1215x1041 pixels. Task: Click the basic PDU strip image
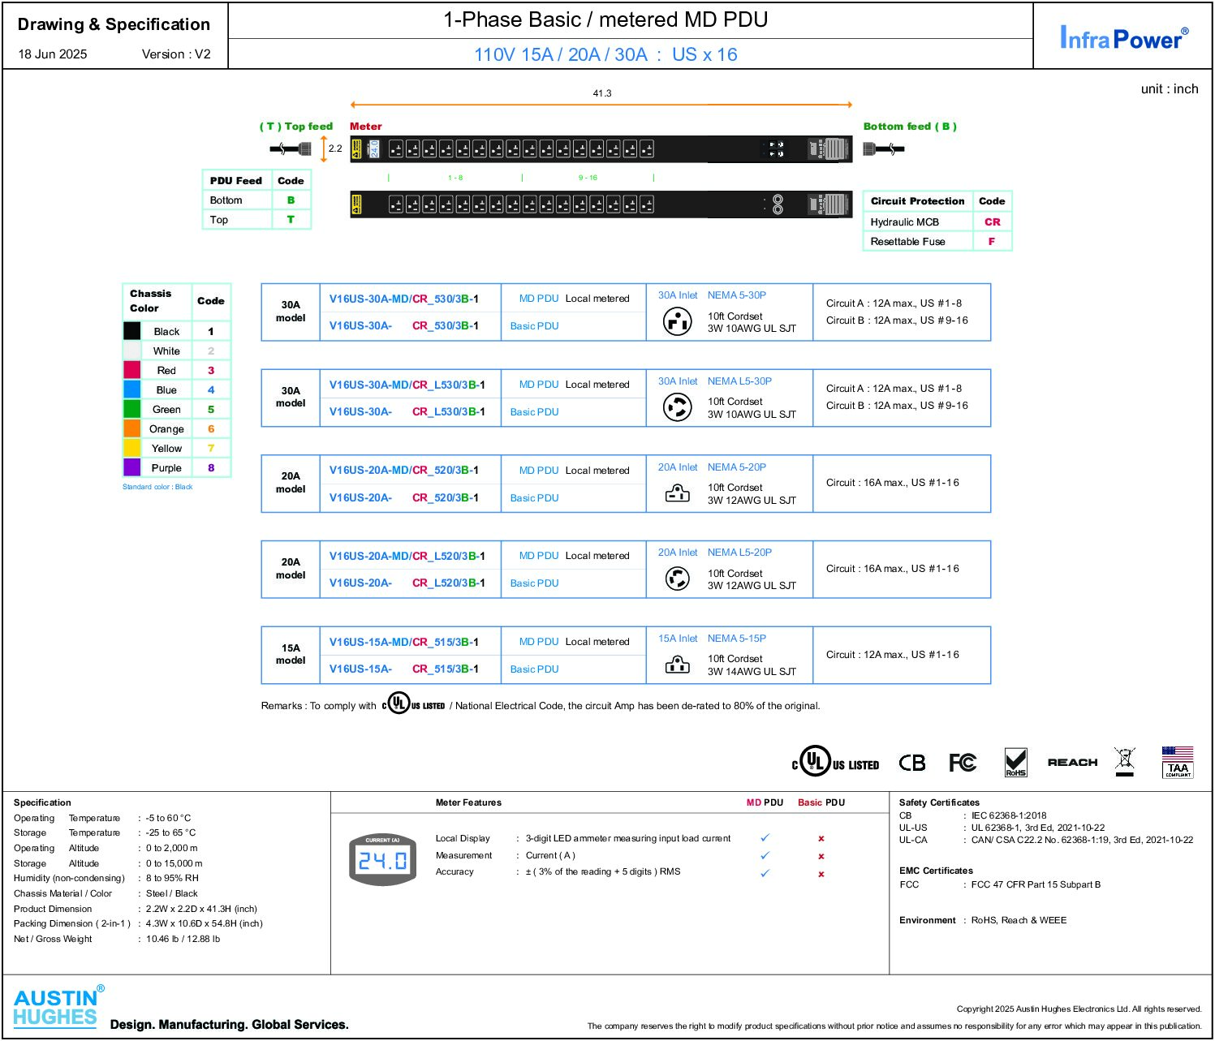click(601, 204)
